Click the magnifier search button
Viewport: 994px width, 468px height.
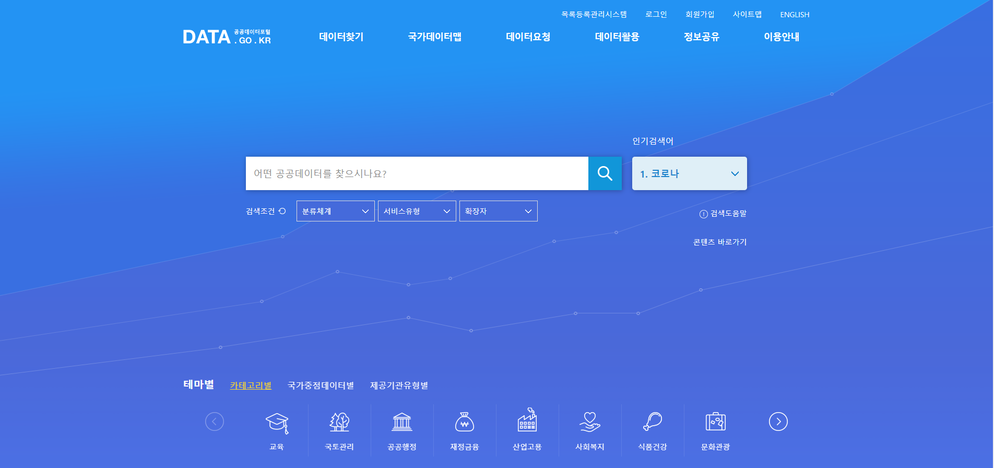(x=605, y=173)
